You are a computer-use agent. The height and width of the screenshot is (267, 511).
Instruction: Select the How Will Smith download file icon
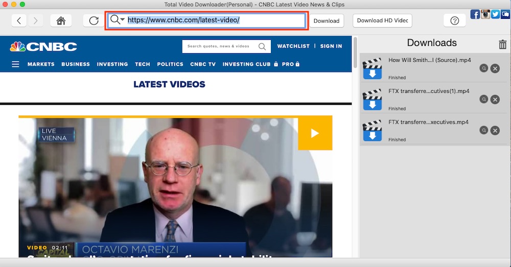click(x=372, y=69)
